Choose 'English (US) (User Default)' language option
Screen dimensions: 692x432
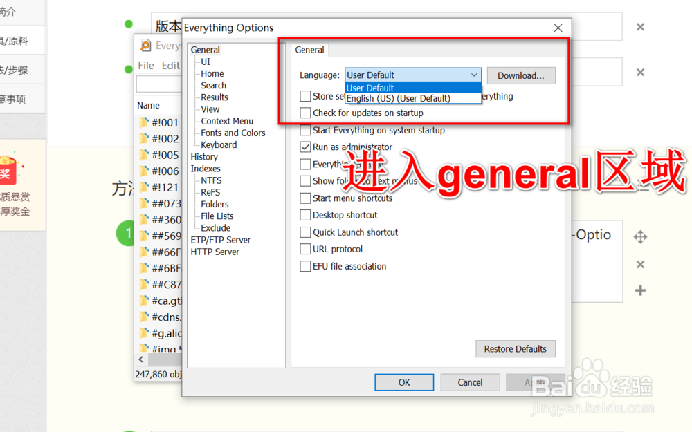(x=413, y=98)
